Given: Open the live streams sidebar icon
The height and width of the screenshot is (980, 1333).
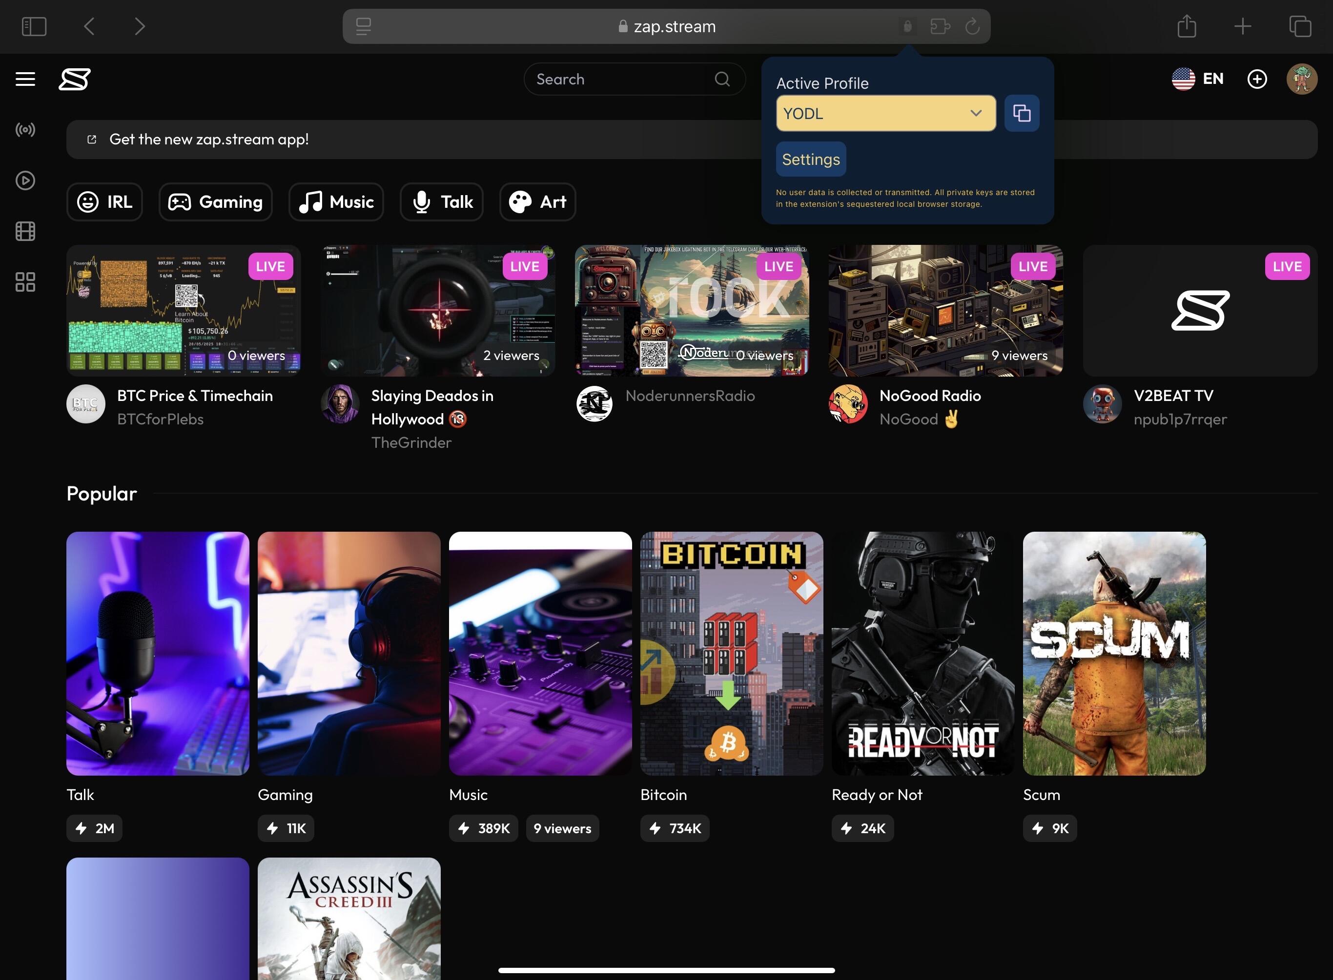Looking at the screenshot, I should [25, 129].
